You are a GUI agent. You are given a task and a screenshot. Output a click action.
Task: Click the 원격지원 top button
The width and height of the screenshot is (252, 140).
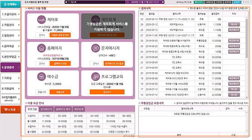228,2
